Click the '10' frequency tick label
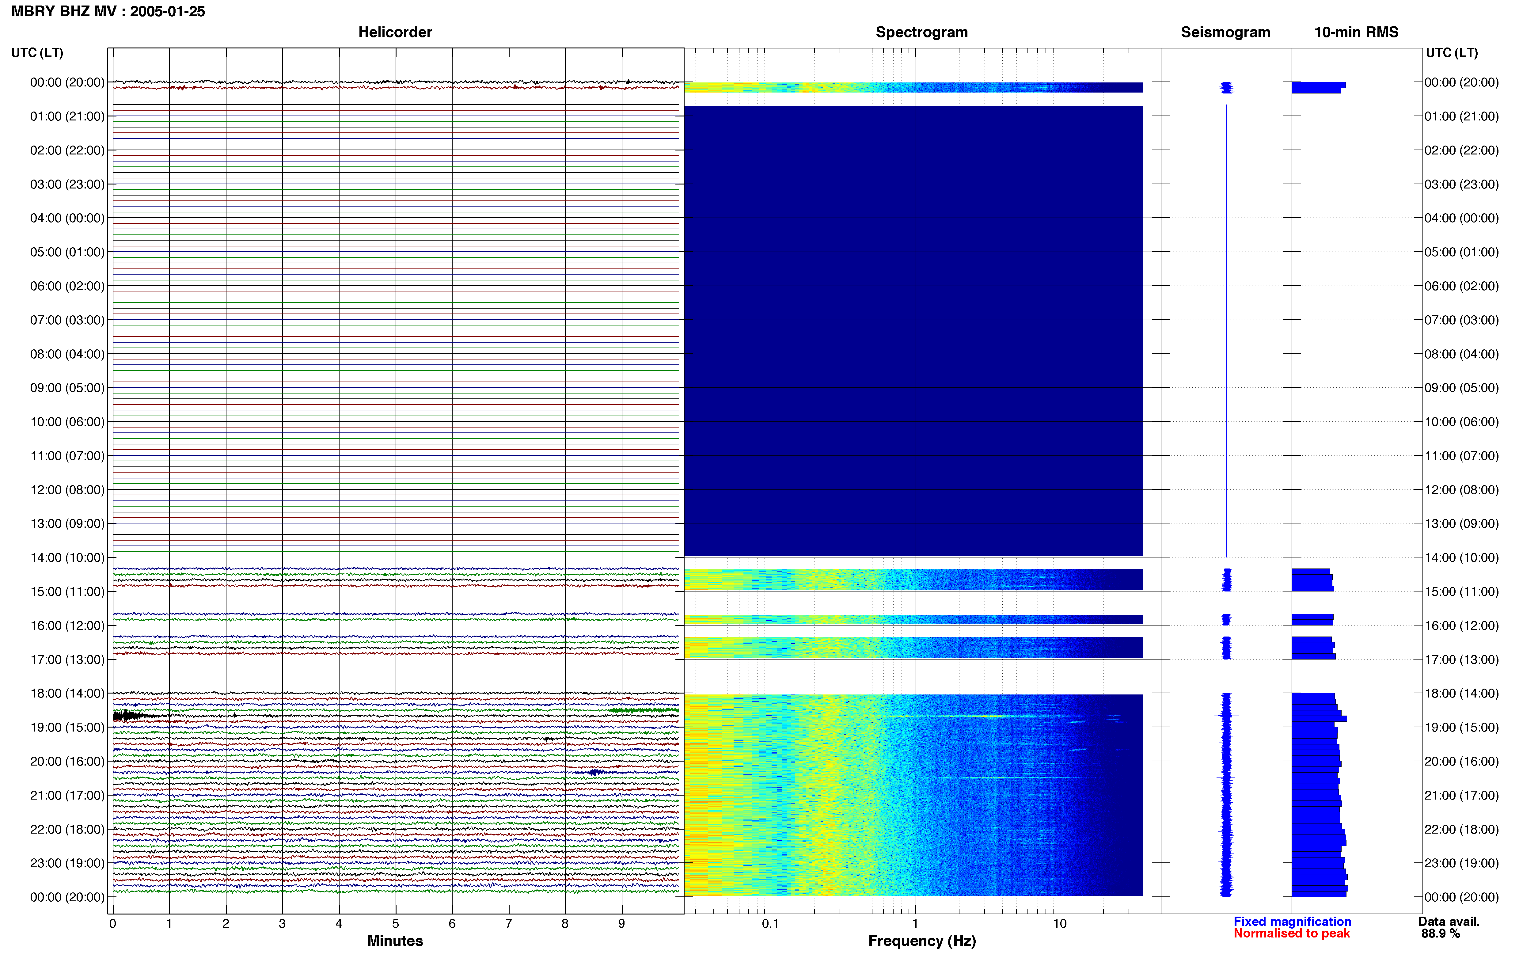Screen dimensions: 1538x962 1060,924
